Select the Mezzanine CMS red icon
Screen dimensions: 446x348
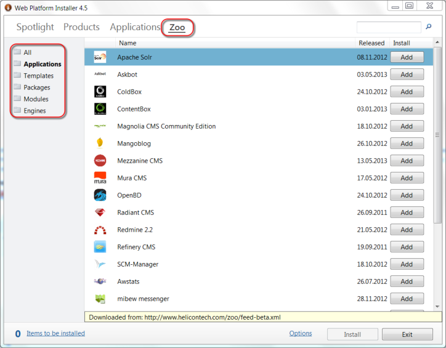click(x=100, y=161)
